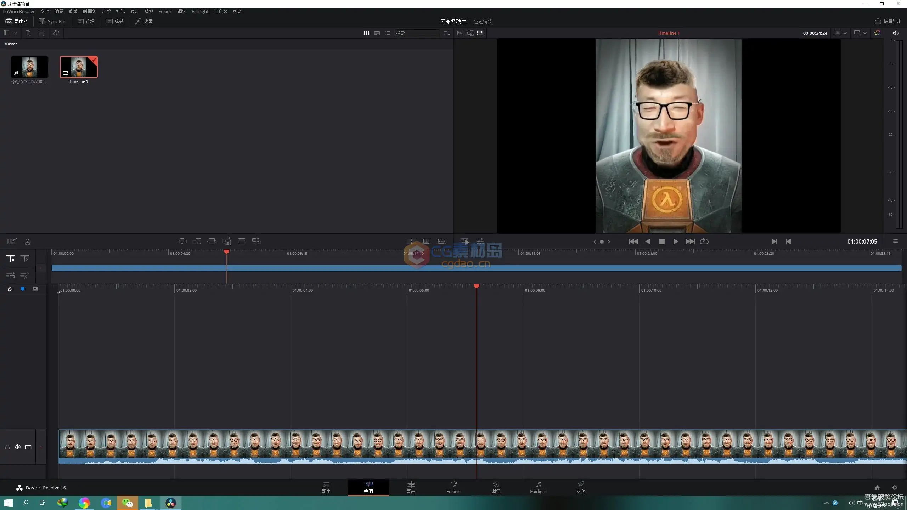Jump to the last frame of the timeline

coord(690,242)
